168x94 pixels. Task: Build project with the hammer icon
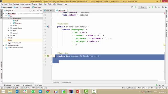point(135,7)
